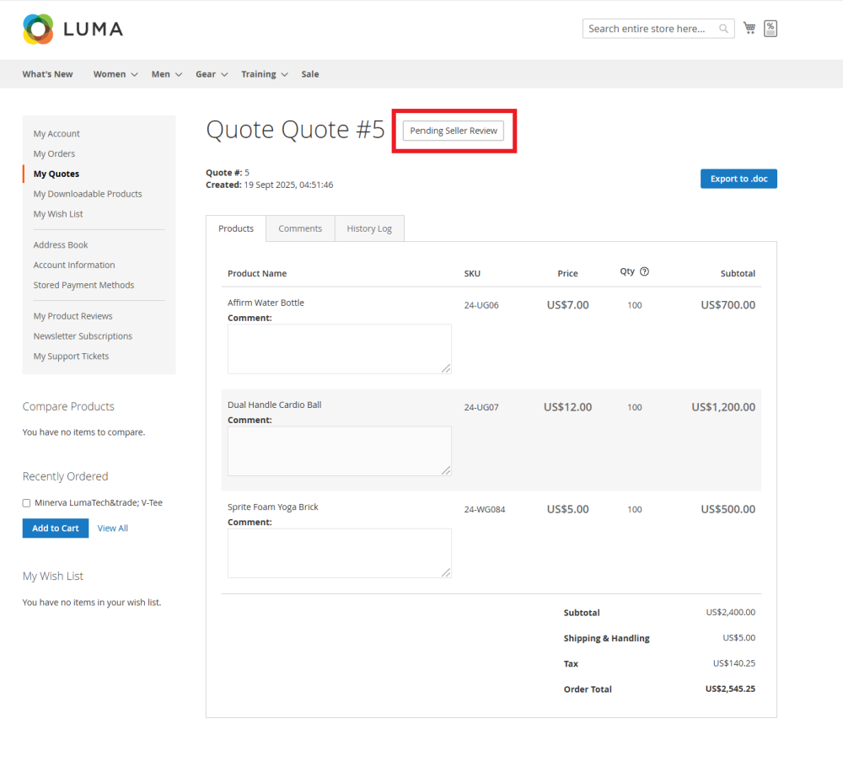Click SKU 24-UG06 cell
The height and width of the screenshot is (783, 843).
click(x=481, y=305)
